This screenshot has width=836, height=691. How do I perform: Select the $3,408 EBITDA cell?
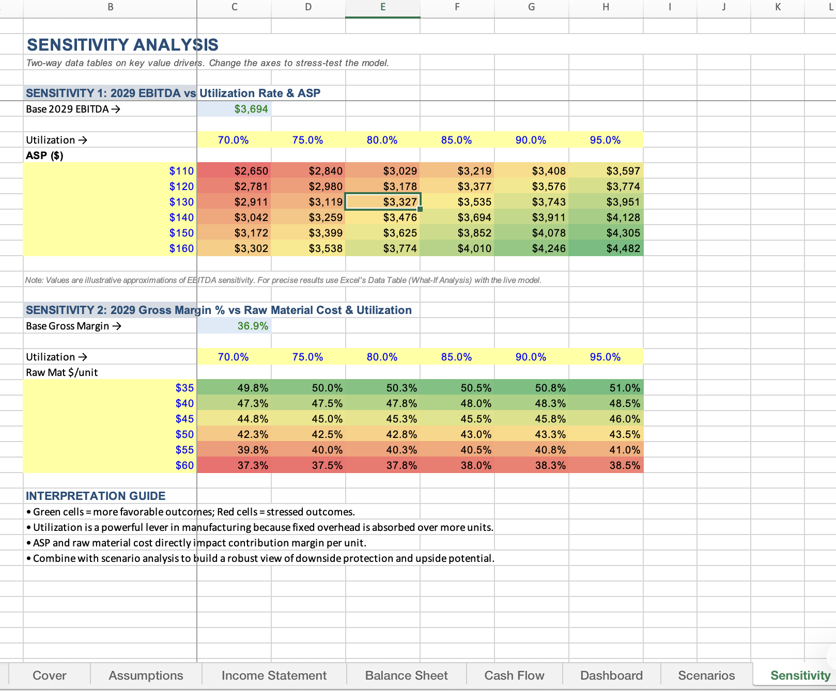pyautogui.click(x=532, y=171)
